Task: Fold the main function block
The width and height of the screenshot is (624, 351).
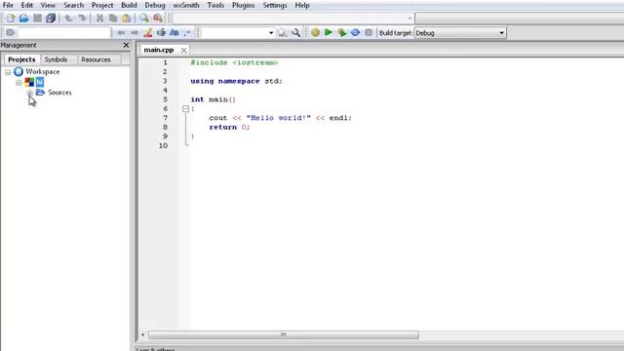Action: [x=185, y=108]
